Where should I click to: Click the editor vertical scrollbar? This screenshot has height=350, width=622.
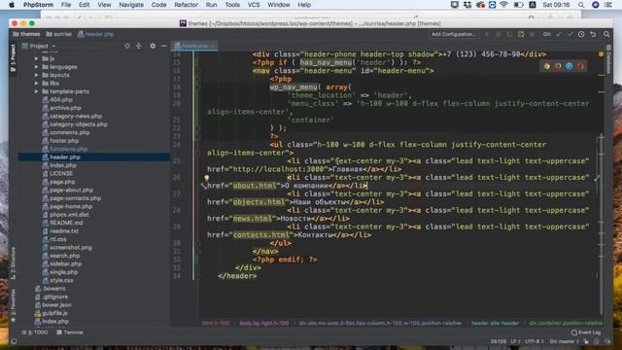[602, 225]
